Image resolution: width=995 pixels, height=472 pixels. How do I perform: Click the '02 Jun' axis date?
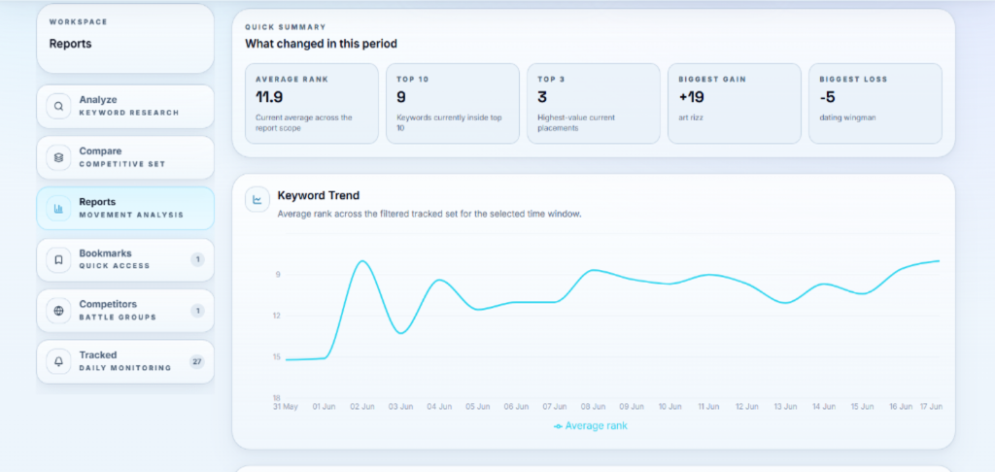(362, 406)
